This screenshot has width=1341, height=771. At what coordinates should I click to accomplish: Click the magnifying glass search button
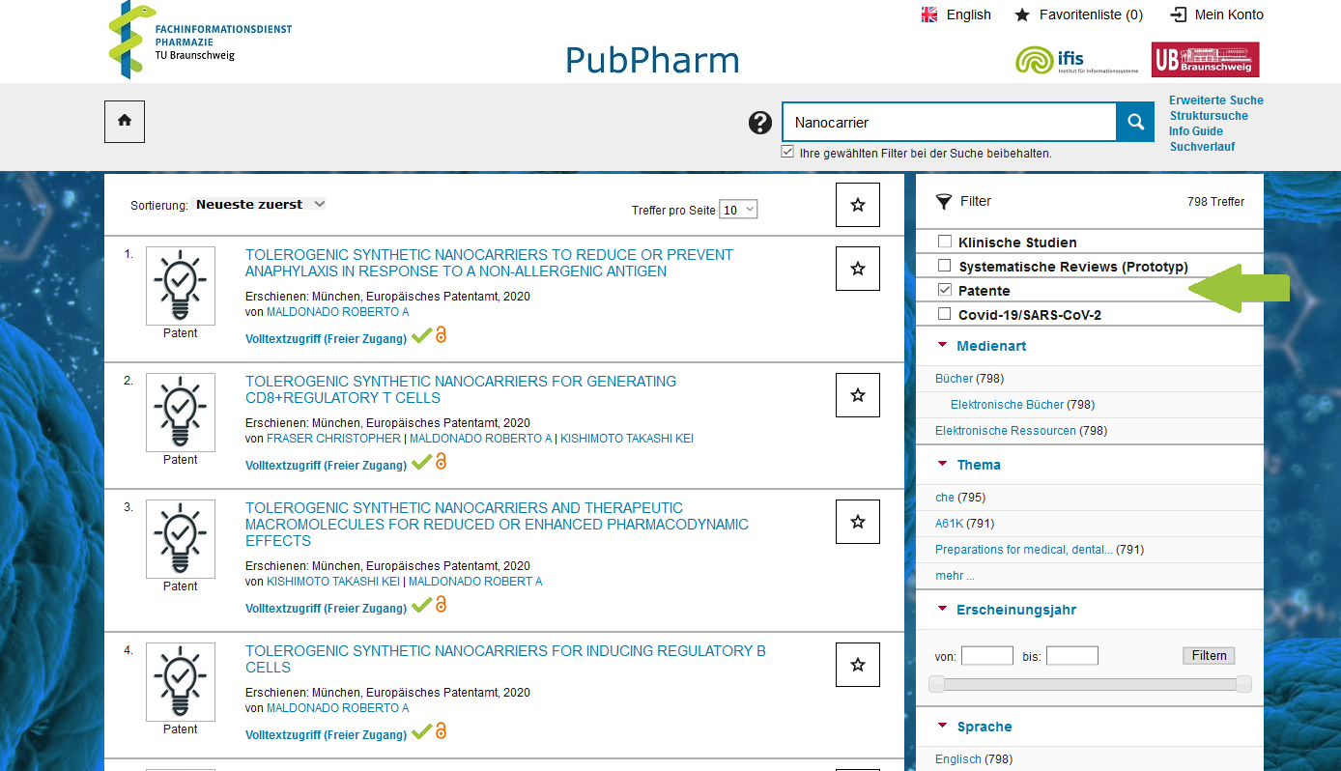(1135, 123)
